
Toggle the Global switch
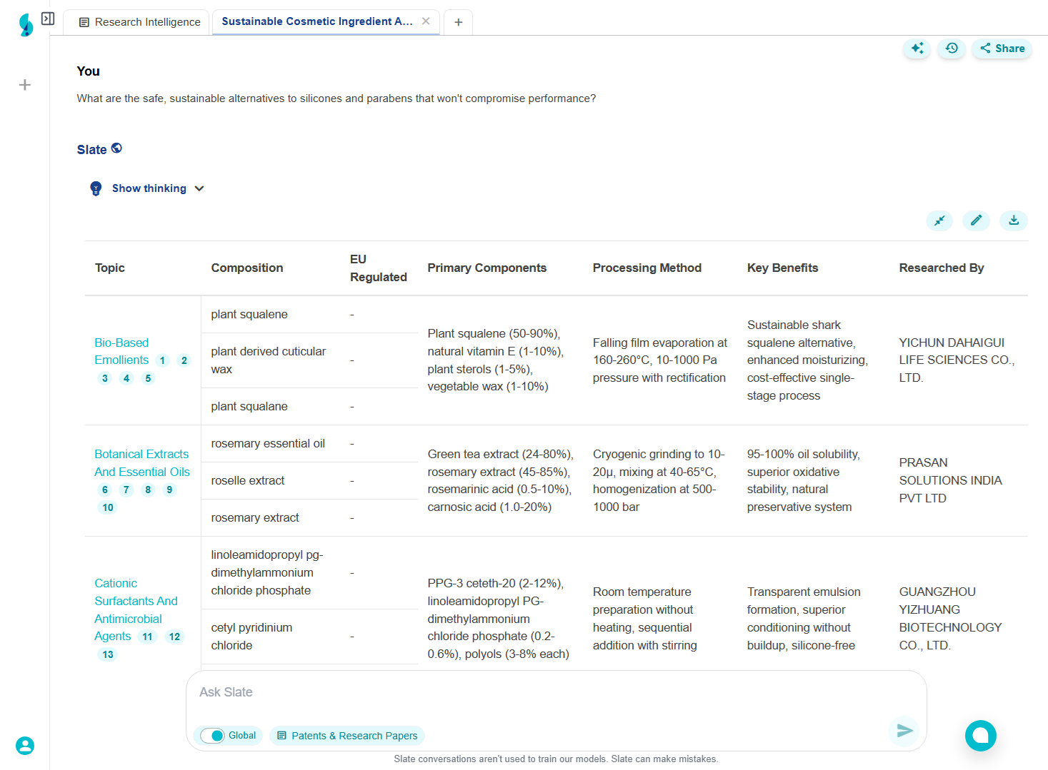click(x=212, y=736)
